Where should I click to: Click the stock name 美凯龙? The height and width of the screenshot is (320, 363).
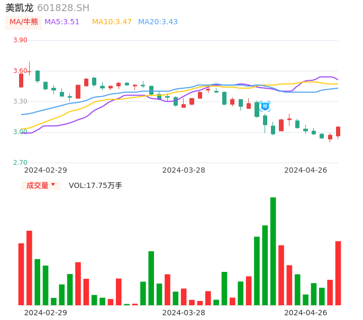[x=19, y=8]
